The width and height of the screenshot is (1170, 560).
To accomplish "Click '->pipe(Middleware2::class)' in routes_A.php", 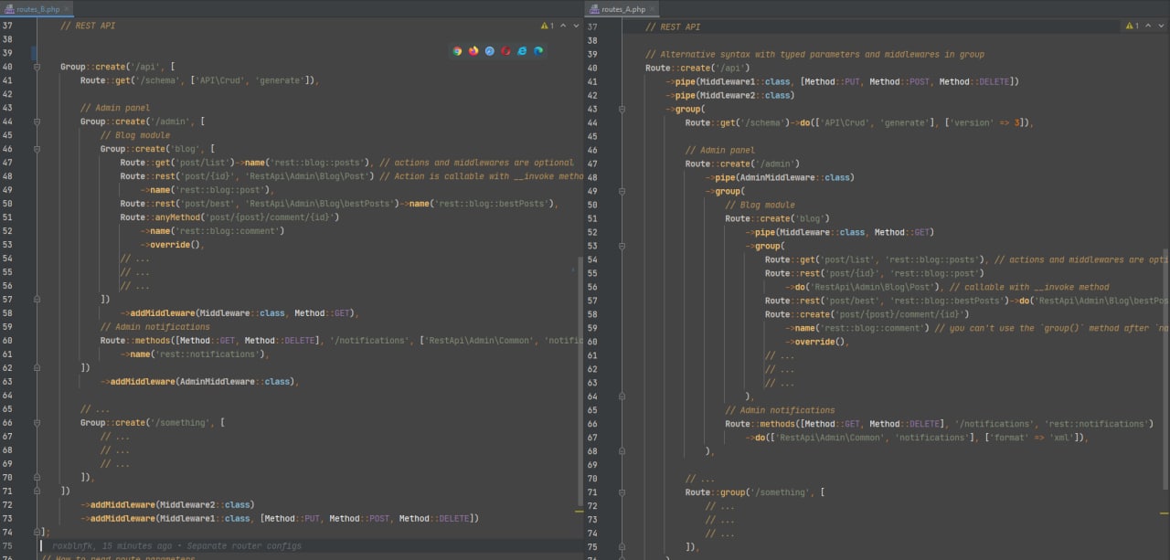I will point(729,95).
